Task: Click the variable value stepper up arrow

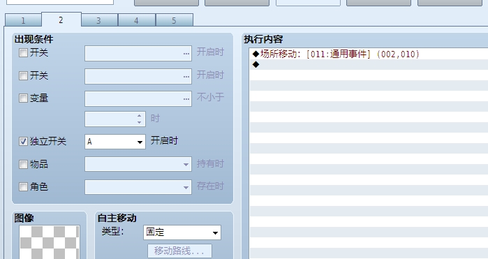Action: [x=140, y=116]
